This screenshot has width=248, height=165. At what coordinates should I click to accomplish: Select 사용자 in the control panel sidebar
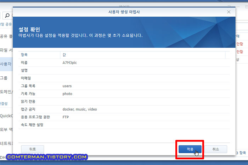[x=6, y=64]
